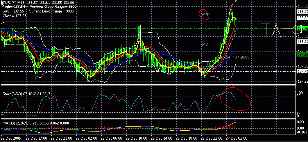Click the 138.60 current price label
The width and height of the screenshot is (308, 142).
click(x=302, y=18)
